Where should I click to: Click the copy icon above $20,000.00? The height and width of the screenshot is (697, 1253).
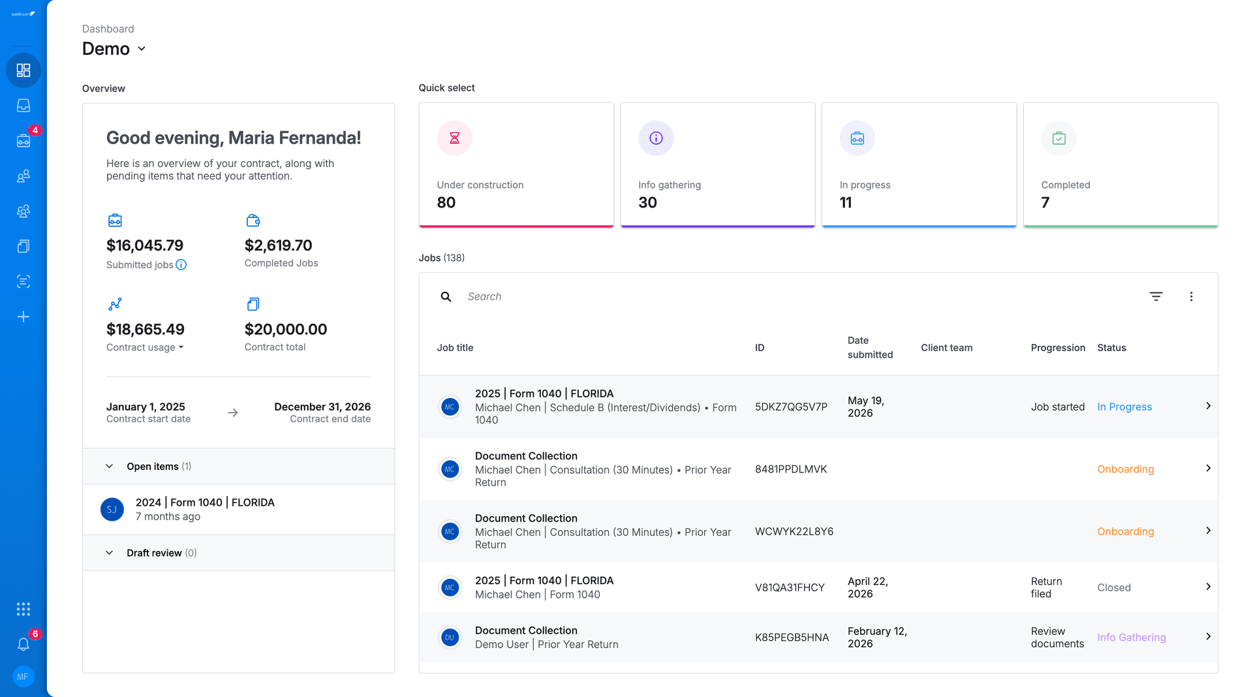[253, 304]
